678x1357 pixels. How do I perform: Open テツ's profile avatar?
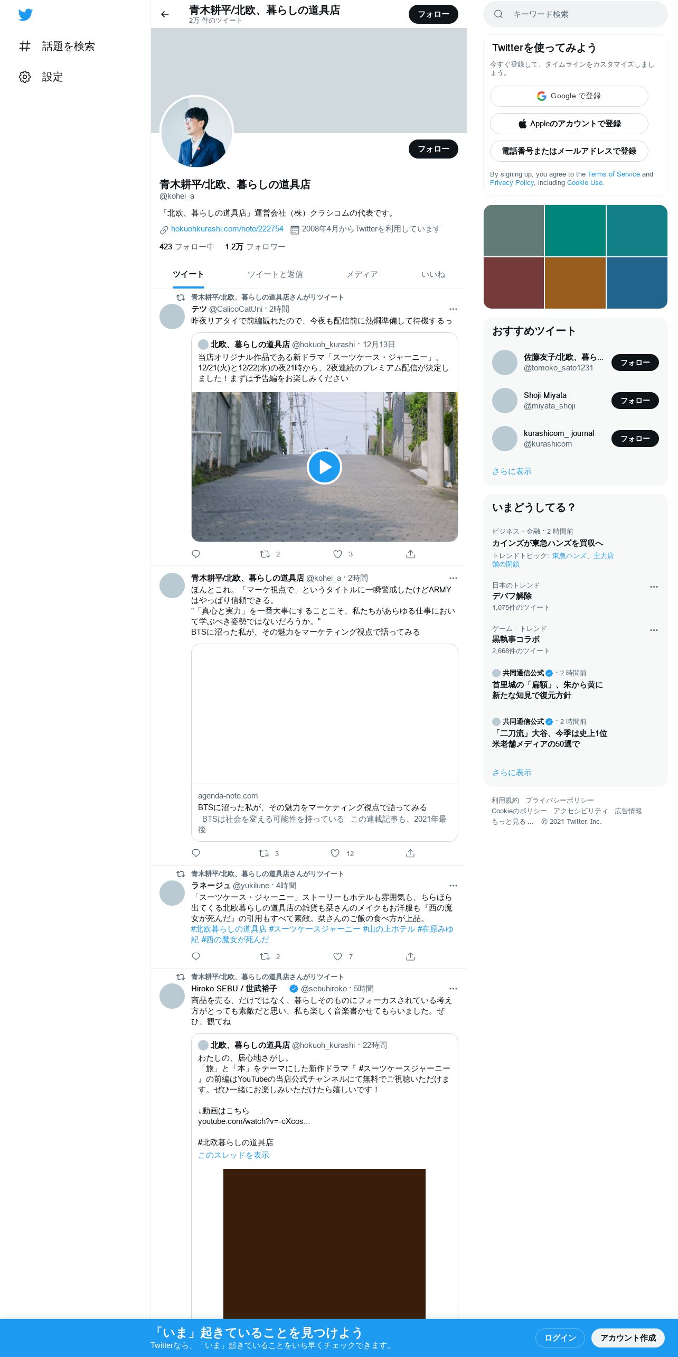172,317
